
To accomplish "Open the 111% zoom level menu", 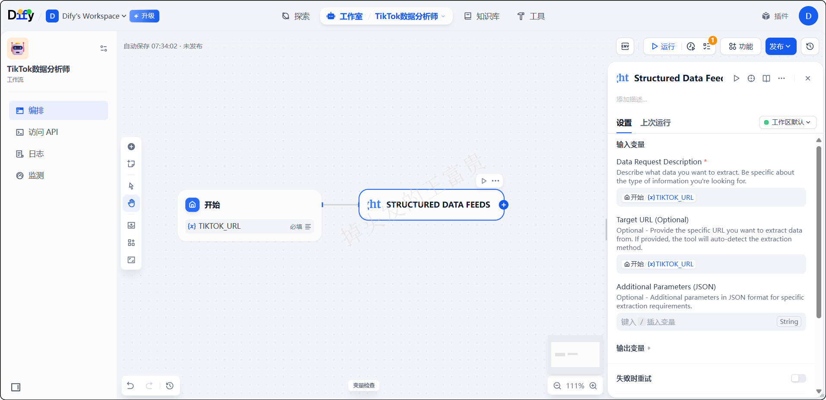I will [x=575, y=386].
